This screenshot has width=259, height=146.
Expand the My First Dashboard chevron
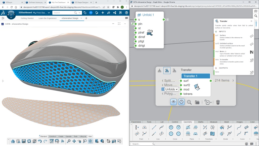[49, 13]
